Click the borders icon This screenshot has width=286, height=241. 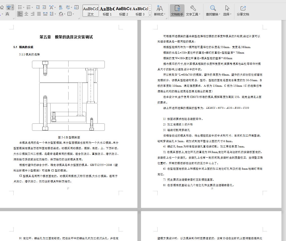pos(70,14)
